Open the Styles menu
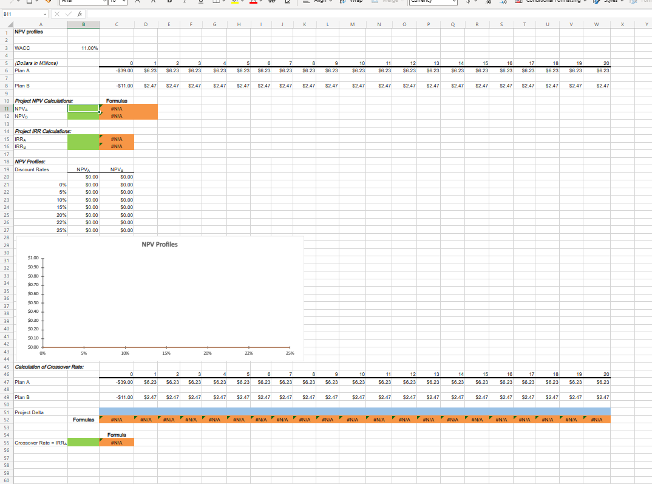This screenshot has height=484, width=652. point(610,2)
